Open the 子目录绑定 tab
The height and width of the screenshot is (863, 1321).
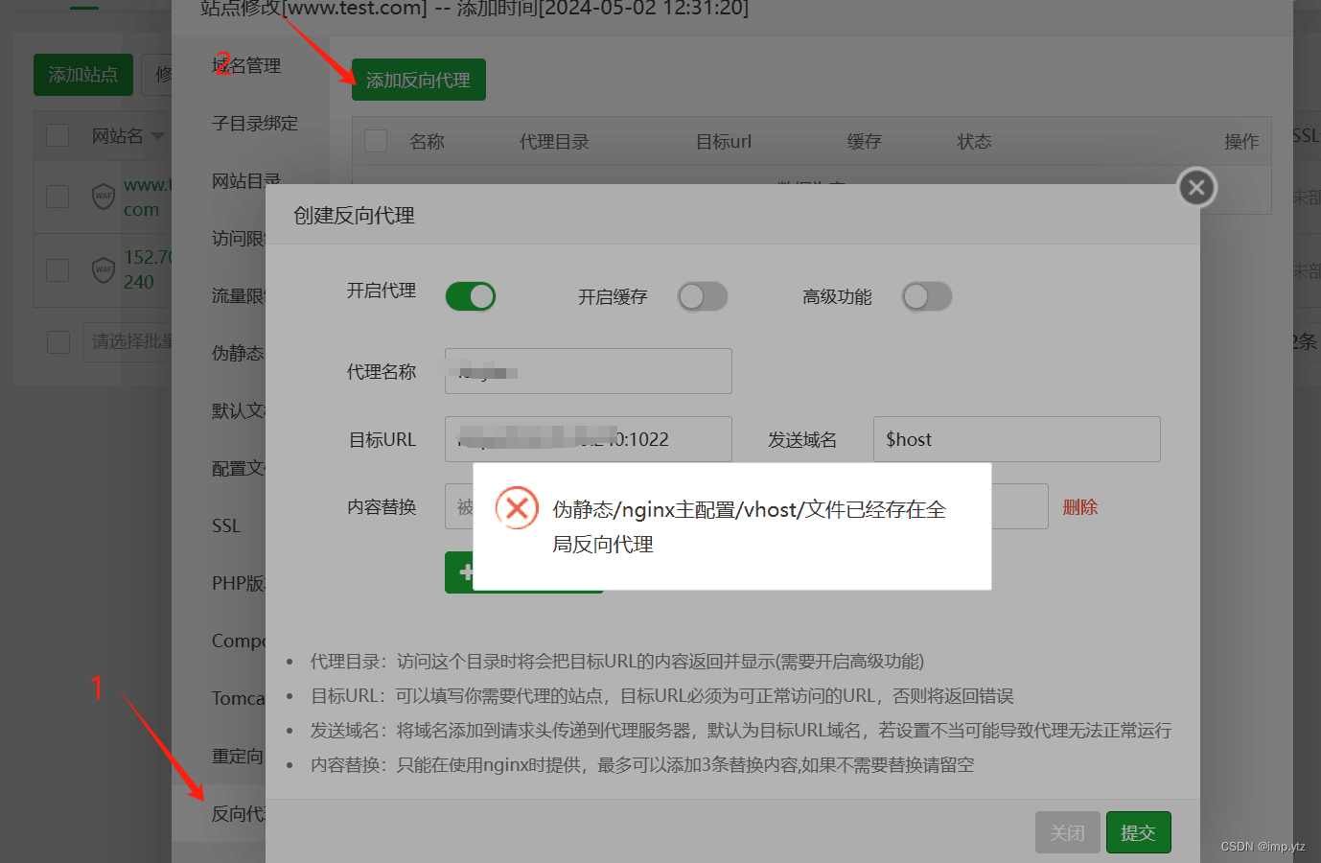tap(255, 123)
